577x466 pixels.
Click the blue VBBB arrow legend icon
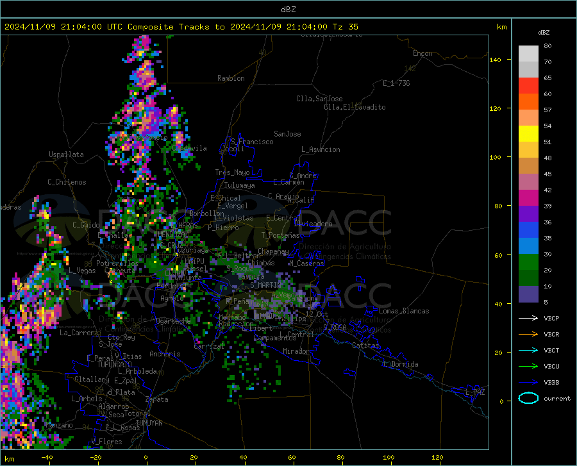[528, 382]
